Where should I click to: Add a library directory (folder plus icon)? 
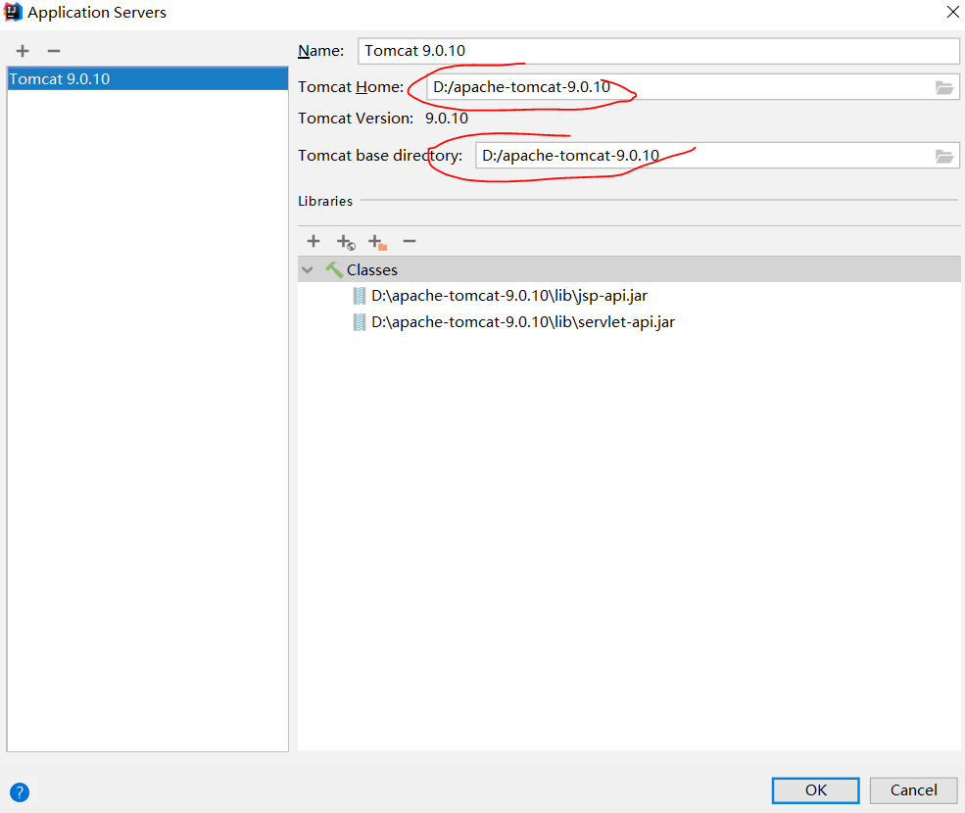pyautogui.click(x=377, y=242)
